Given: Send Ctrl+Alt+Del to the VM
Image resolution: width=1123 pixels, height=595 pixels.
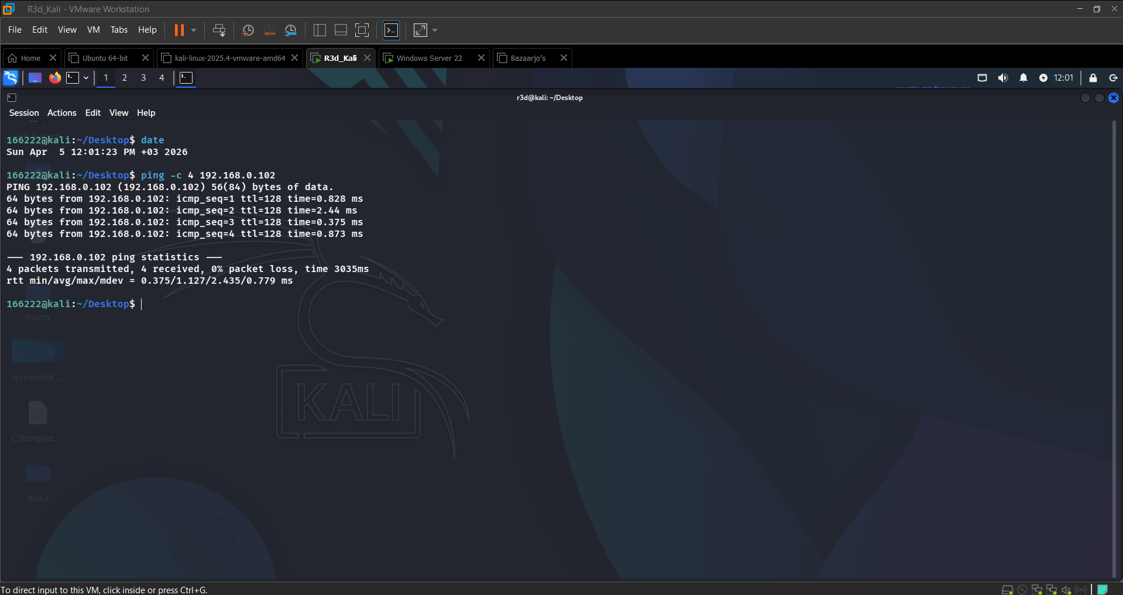Looking at the screenshot, I should (219, 30).
